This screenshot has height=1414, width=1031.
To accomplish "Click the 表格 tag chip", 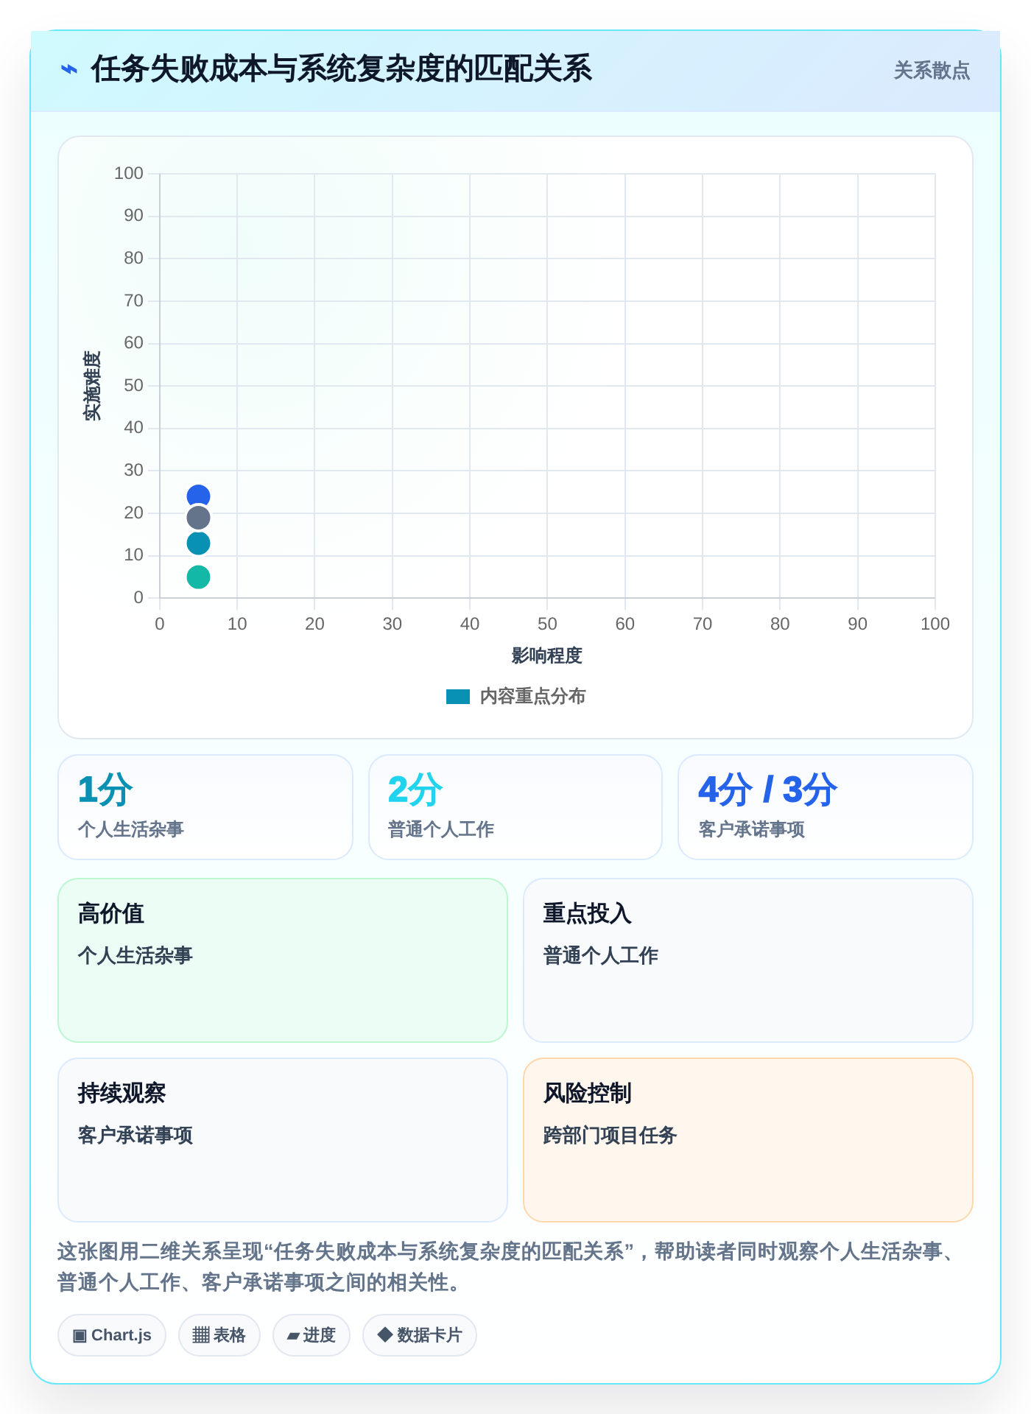I will tap(219, 1335).
